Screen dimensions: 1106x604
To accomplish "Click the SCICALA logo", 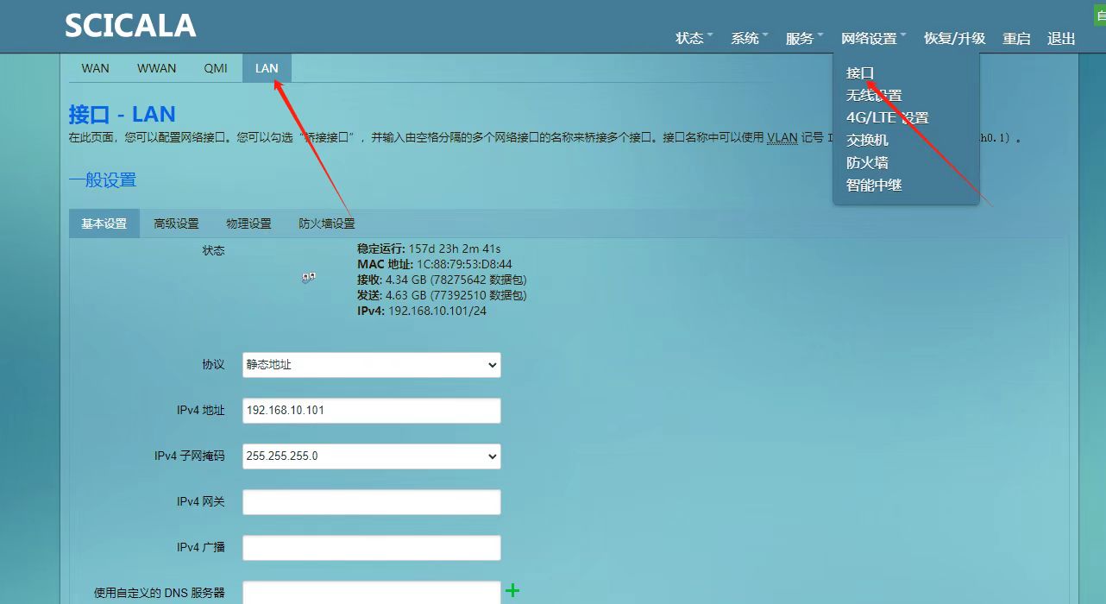I will click(x=130, y=27).
